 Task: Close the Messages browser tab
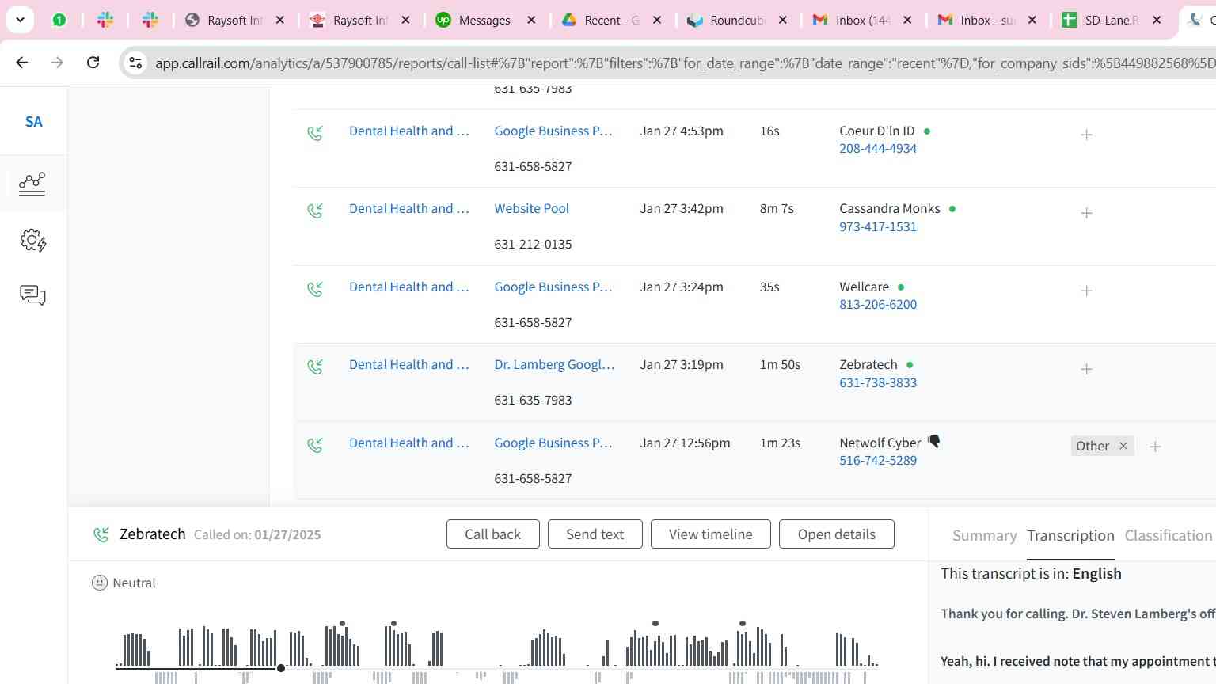531,20
